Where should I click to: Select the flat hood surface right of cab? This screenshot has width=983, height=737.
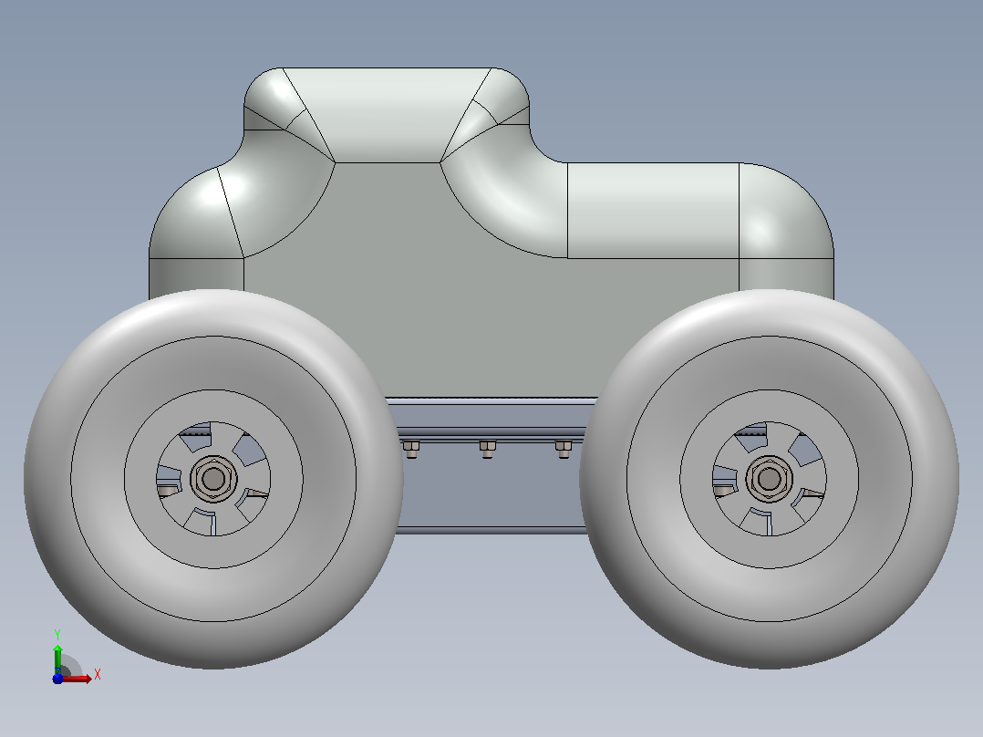[653, 210]
